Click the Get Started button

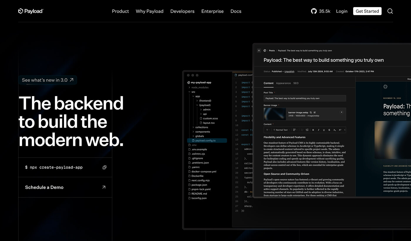point(367,11)
